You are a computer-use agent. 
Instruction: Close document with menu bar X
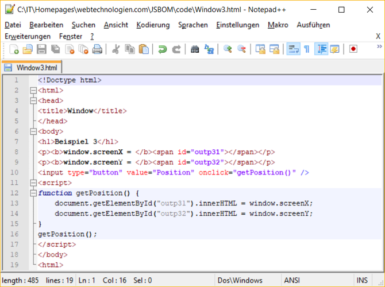click(x=378, y=36)
